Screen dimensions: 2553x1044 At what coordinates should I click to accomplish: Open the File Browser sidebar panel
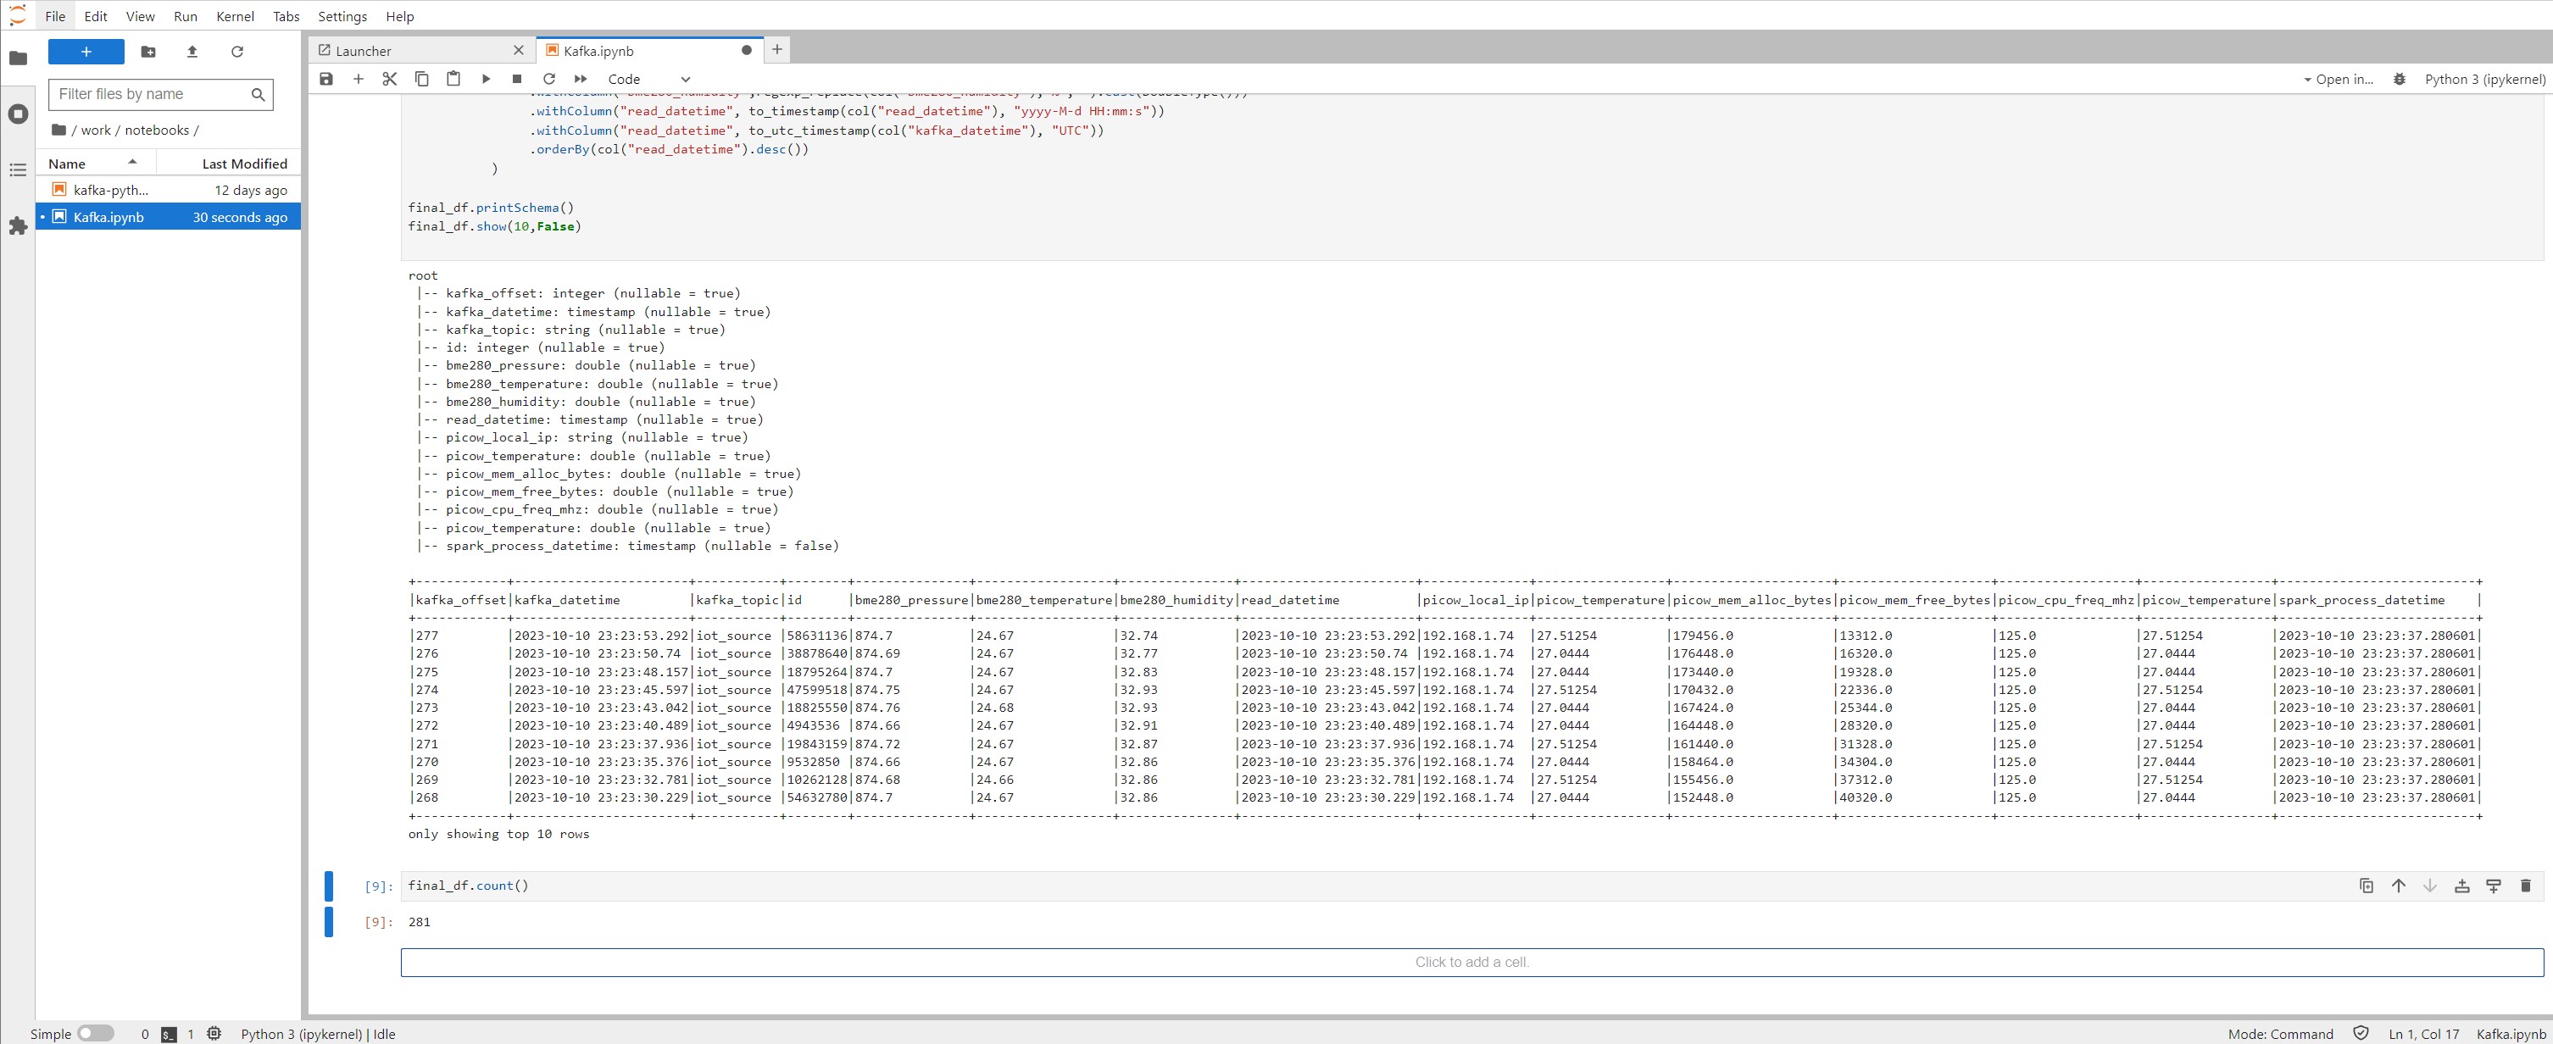[x=18, y=58]
